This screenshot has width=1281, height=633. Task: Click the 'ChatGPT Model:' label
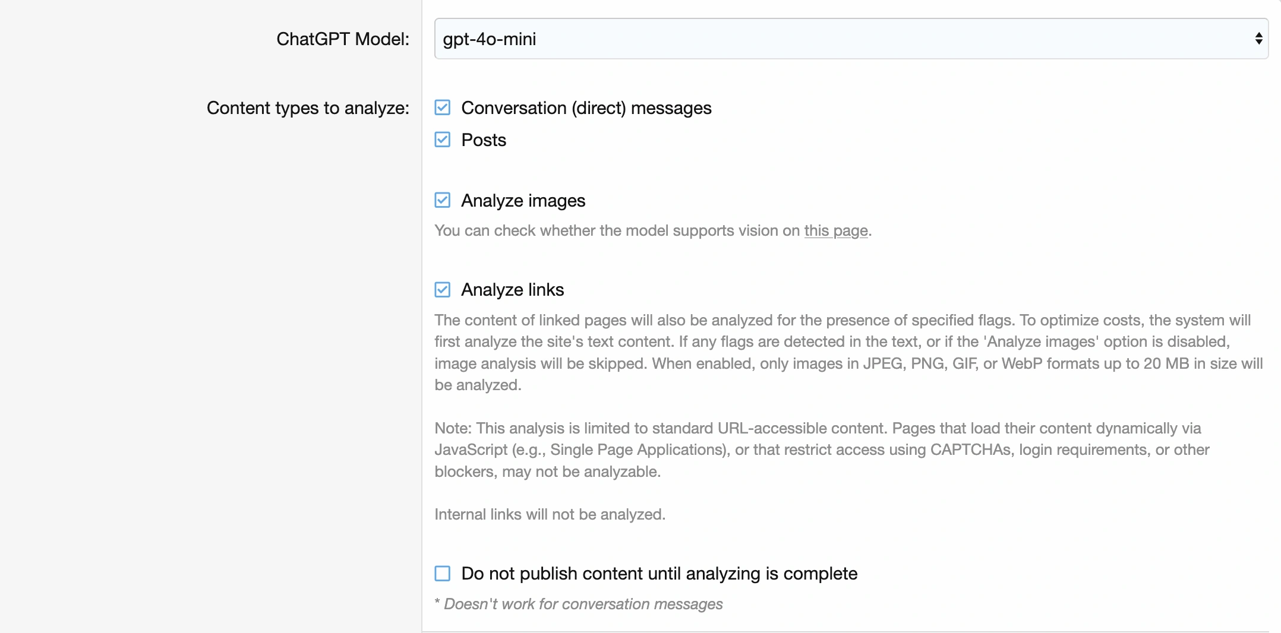click(343, 39)
